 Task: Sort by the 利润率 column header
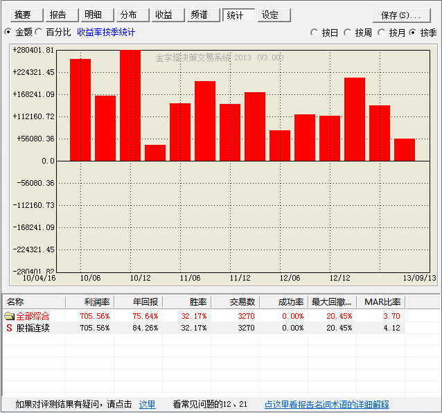pos(89,302)
